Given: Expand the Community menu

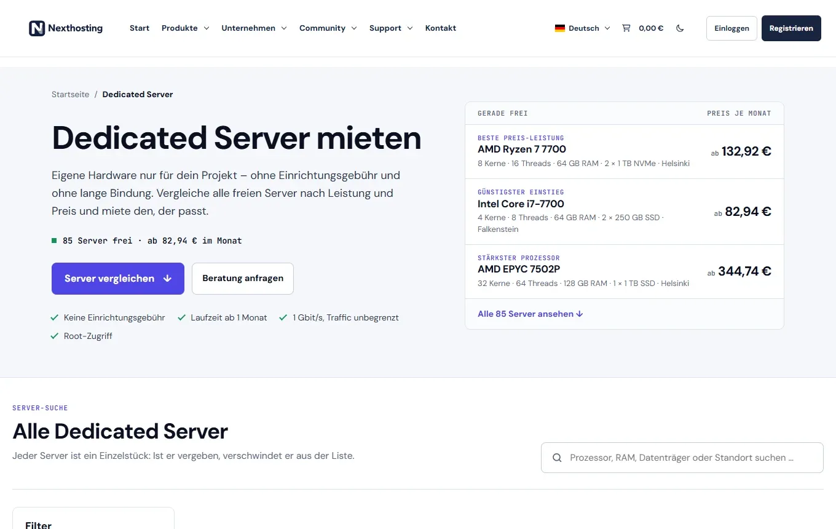Looking at the screenshot, I should [x=328, y=28].
